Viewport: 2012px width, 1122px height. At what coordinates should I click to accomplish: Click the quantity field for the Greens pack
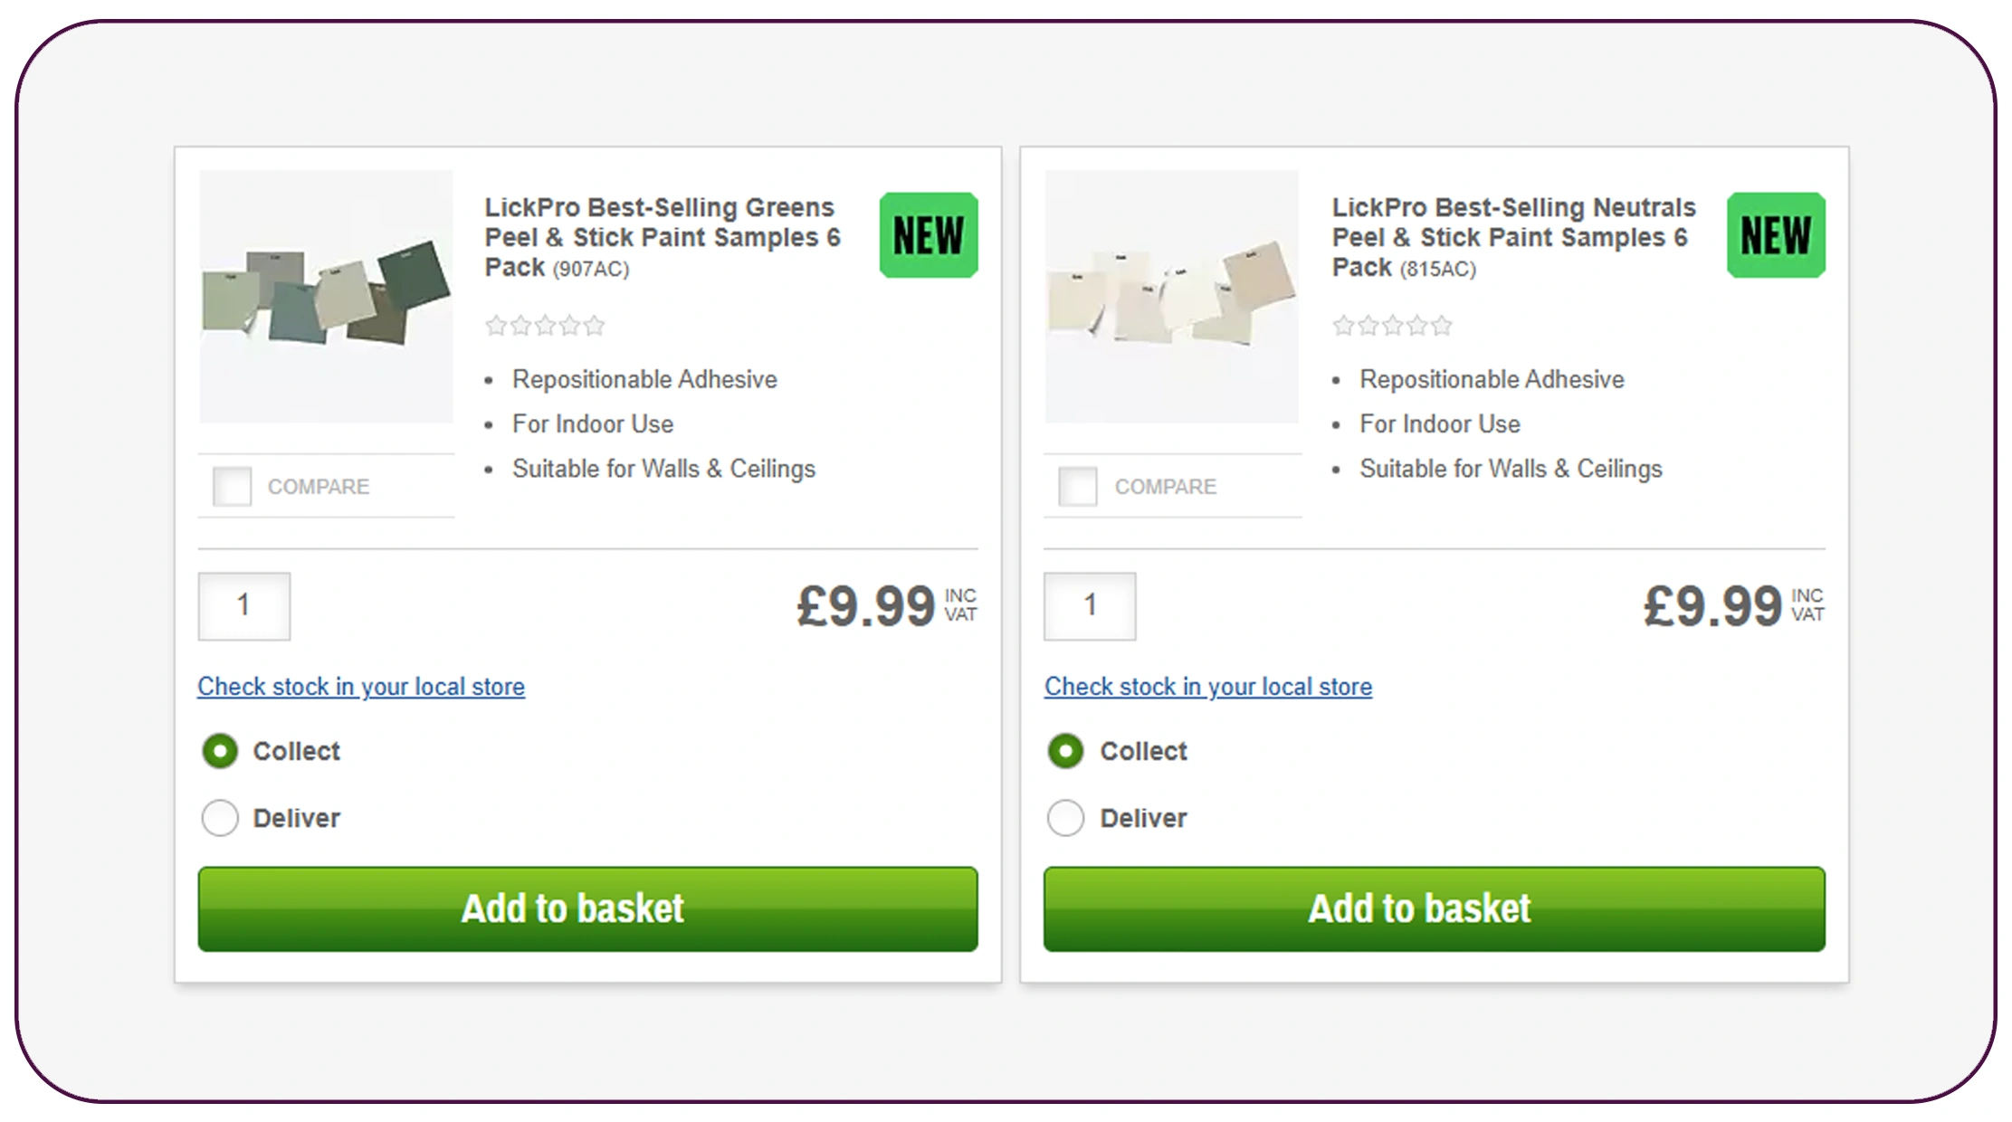click(x=243, y=606)
